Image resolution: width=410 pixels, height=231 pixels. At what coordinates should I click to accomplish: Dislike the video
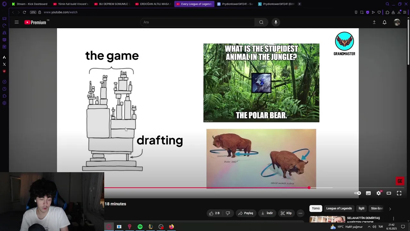tap(228, 213)
